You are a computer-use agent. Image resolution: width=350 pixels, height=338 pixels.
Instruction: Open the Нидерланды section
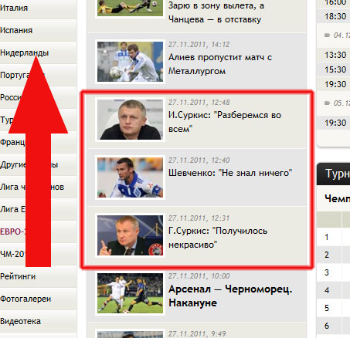pyautogui.click(x=24, y=52)
